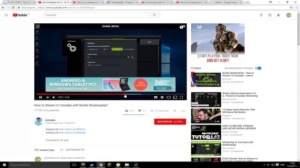Show hidden tray icons chevron

(264, 165)
